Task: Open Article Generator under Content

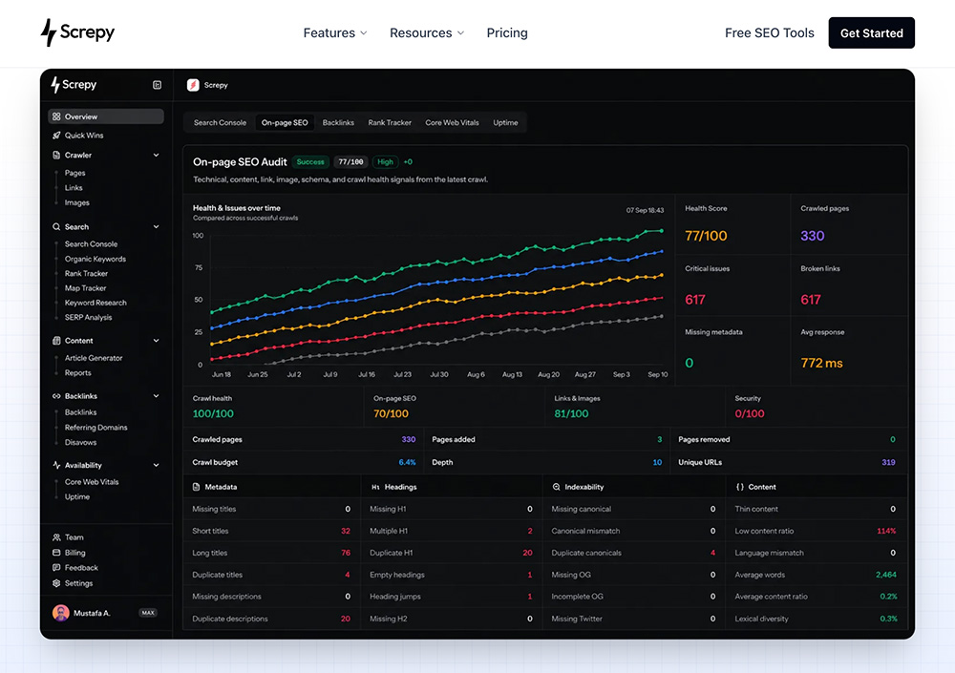Action: tap(94, 358)
